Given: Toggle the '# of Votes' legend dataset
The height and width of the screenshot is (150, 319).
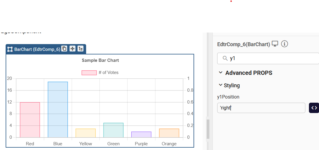Looking at the screenshot, I should click(108, 72).
